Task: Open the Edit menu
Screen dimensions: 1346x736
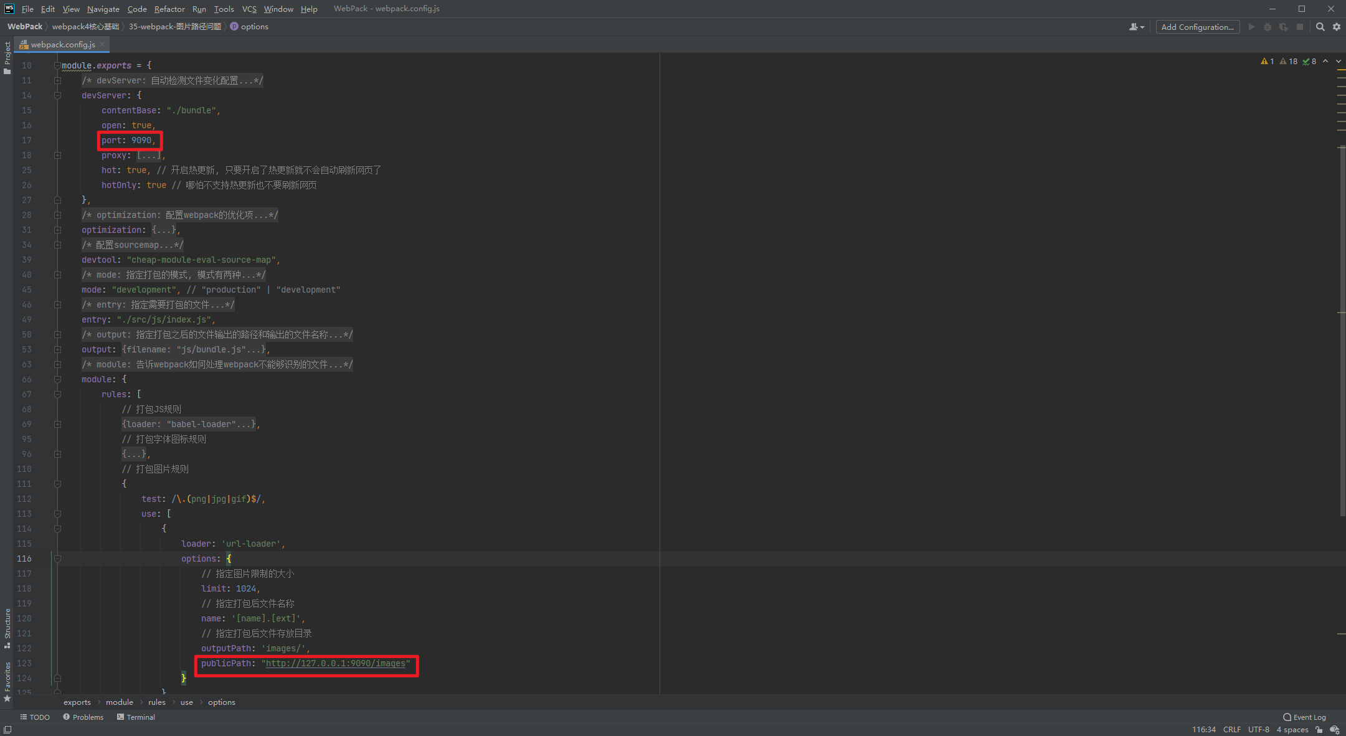Action: (48, 9)
